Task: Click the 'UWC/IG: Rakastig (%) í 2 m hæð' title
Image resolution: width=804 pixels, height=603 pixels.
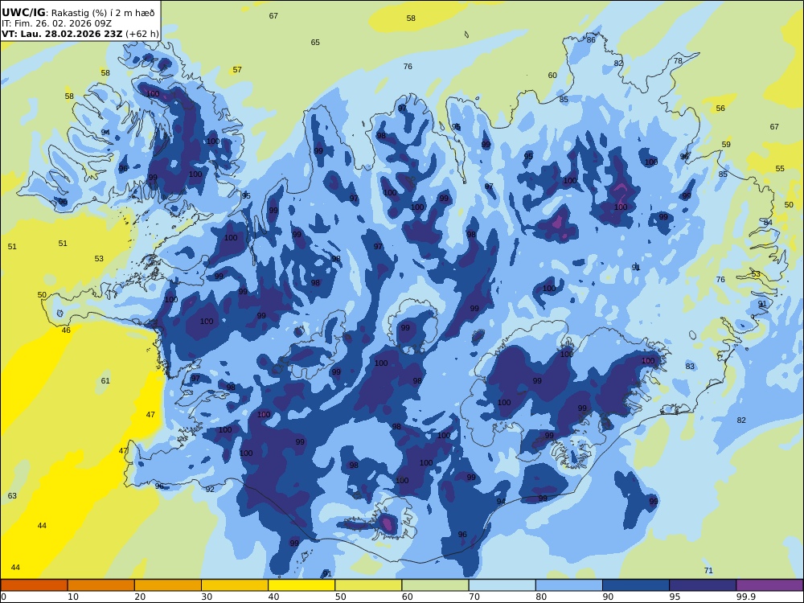Action: click(78, 13)
